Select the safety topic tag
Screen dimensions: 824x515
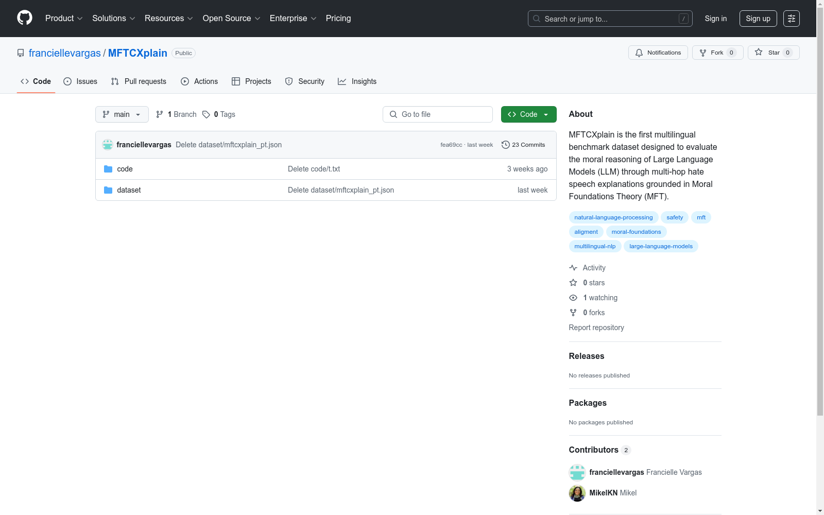click(x=675, y=217)
